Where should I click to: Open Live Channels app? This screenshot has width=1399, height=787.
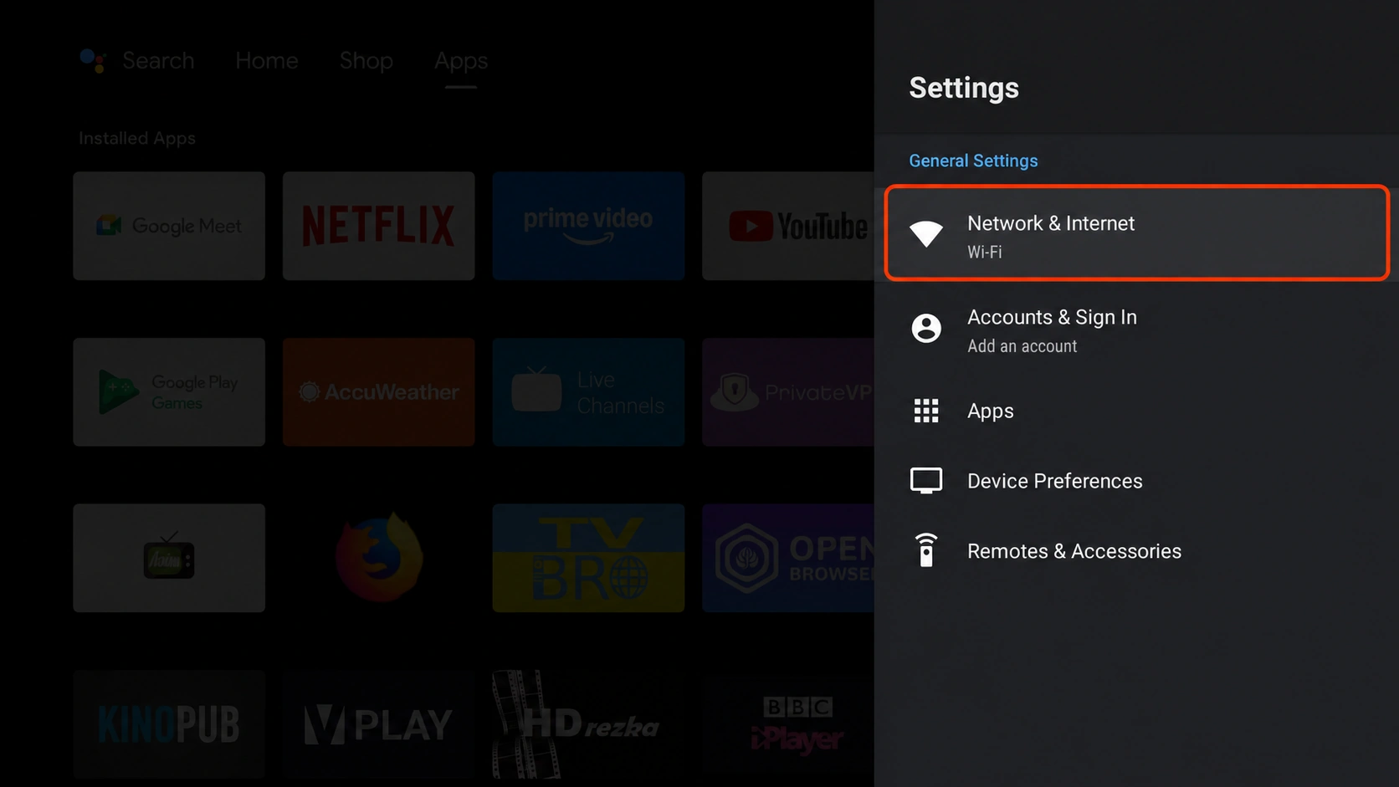coord(588,392)
